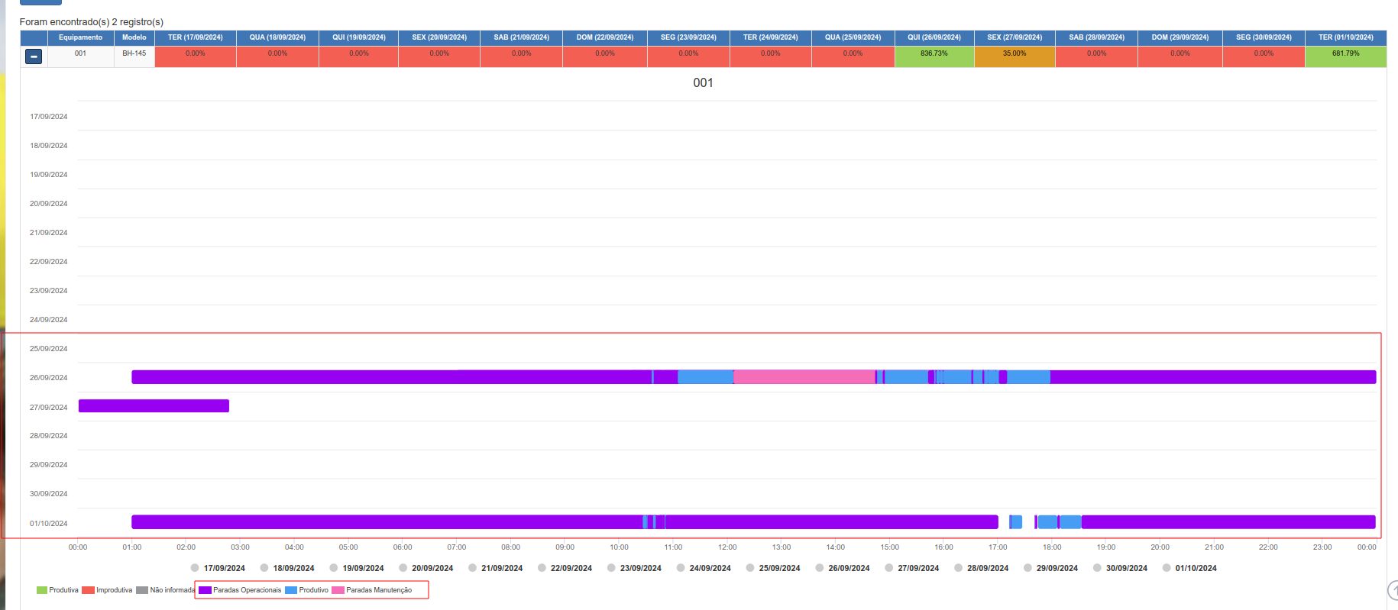Click the Paradas Manutenção pink legend swatch
Image resolution: width=1398 pixels, height=610 pixels.
click(338, 590)
